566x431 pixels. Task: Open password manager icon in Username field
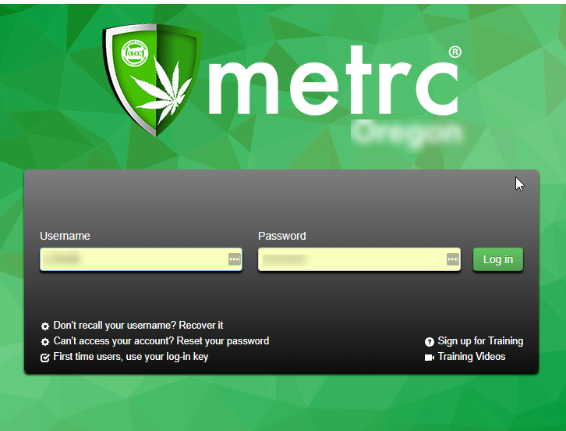pos(235,259)
